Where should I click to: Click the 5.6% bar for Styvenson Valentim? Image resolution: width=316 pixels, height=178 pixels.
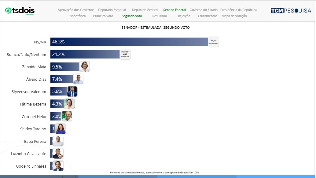[x=59, y=91]
